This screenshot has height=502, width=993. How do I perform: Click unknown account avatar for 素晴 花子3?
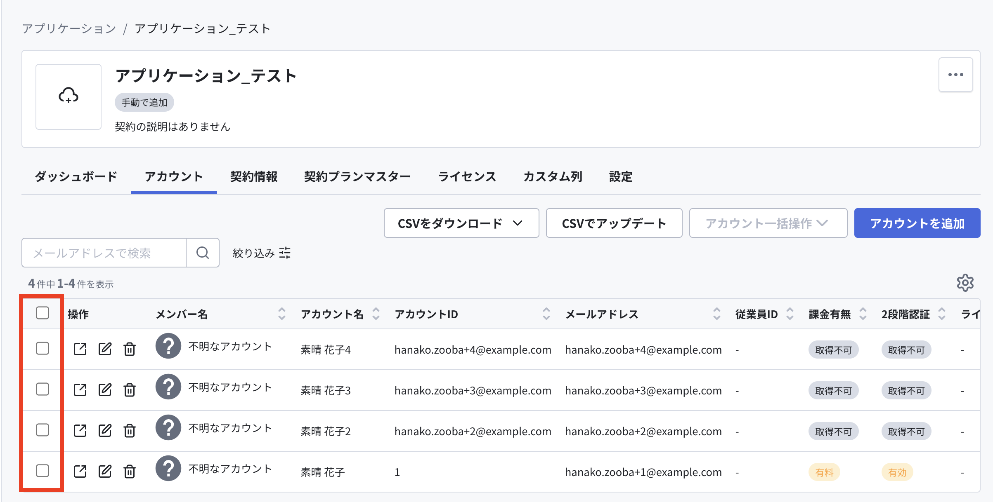pyautogui.click(x=168, y=387)
